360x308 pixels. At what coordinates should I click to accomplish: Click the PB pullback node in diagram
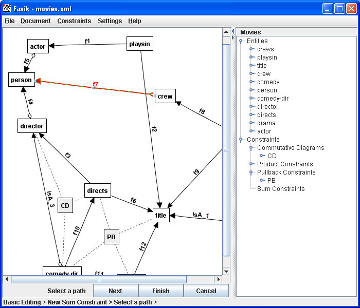coord(111,237)
